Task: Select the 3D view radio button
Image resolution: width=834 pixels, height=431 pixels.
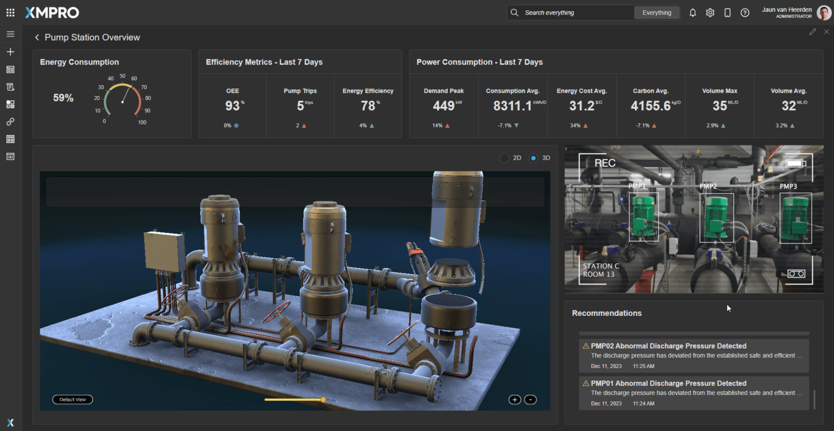Action: (533, 158)
